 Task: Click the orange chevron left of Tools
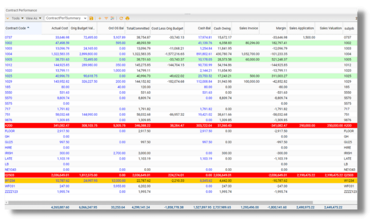[8, 18]
